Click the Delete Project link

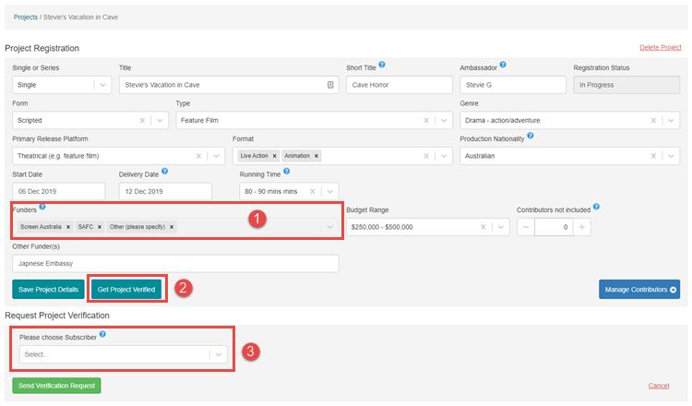click(660, 47)
